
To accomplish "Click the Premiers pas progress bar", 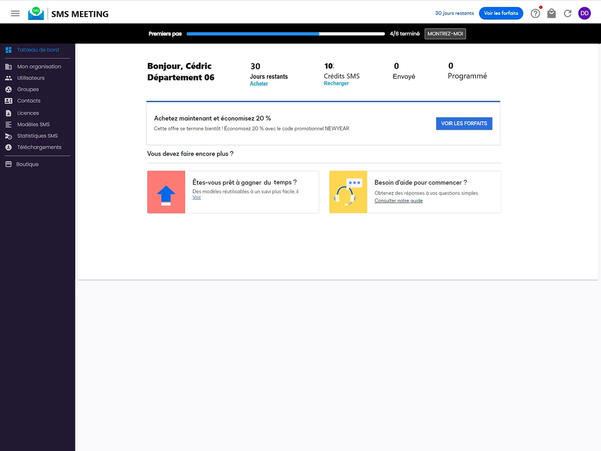I will point(286,34).
